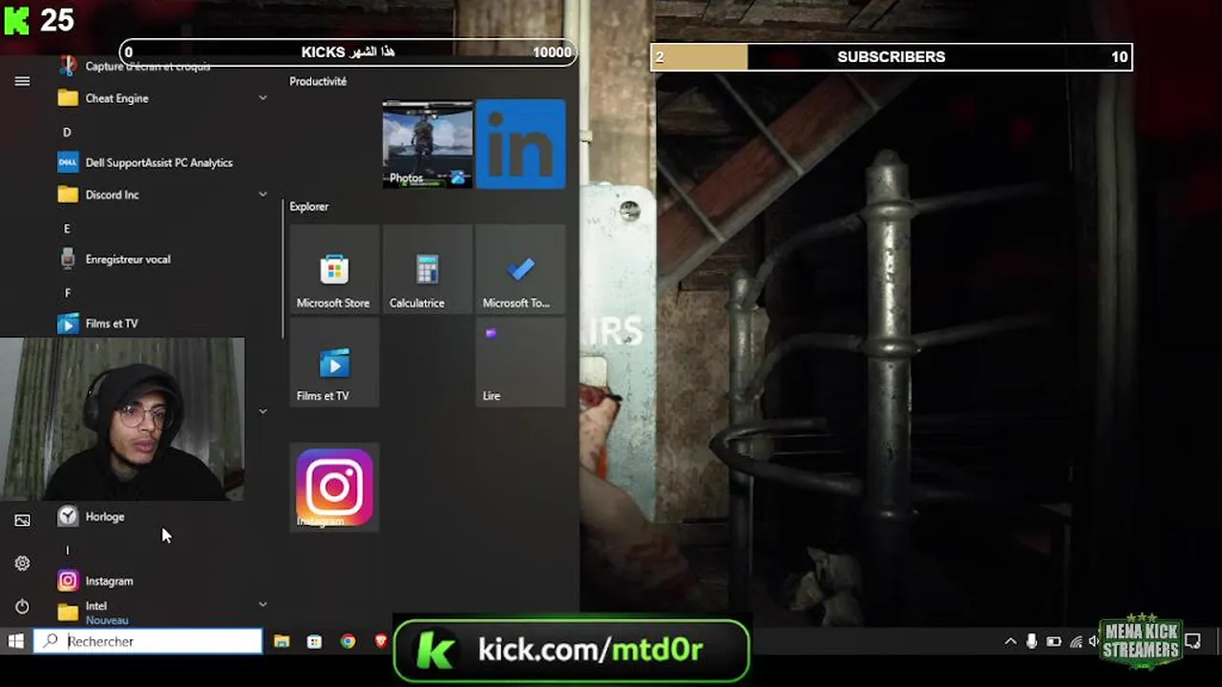Open Settings gear in Start sidebar

(22, 563)
